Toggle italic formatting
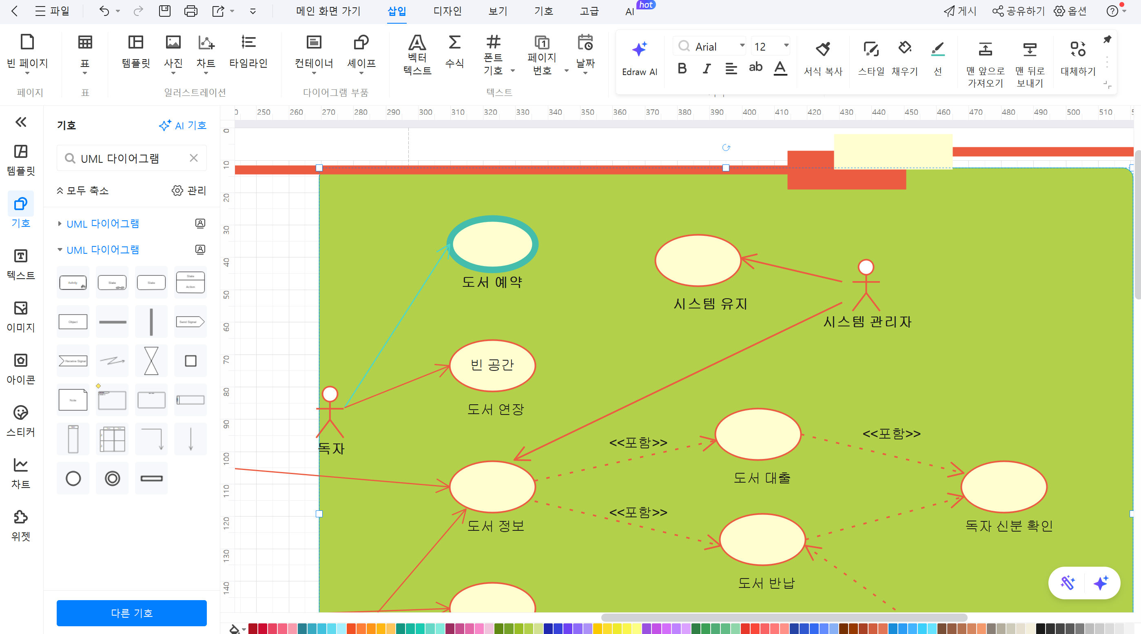 tap(707, 68)
